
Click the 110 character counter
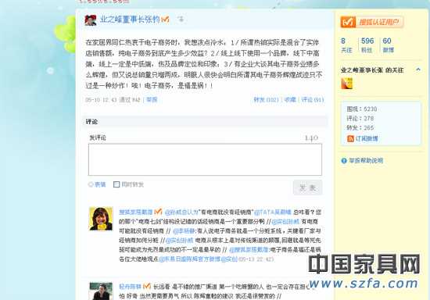(x=311, y=137)
